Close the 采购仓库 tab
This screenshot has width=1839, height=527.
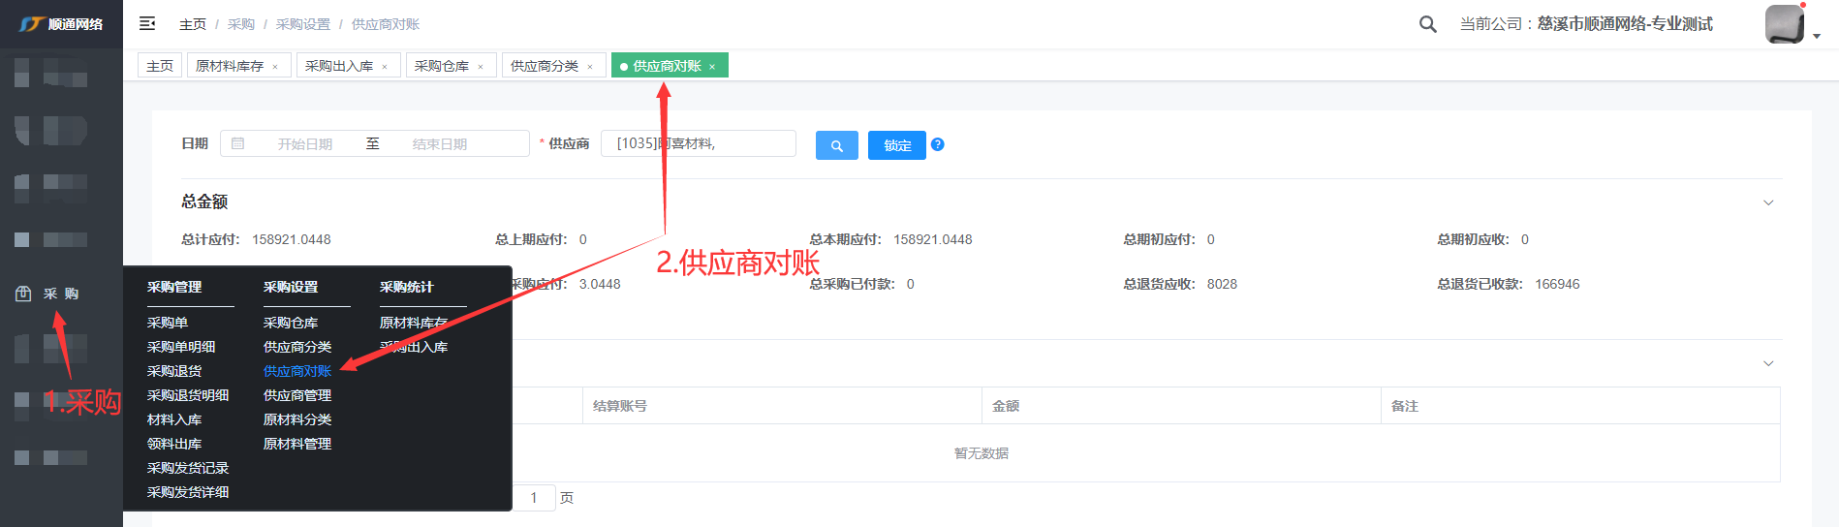click(481, 67)
